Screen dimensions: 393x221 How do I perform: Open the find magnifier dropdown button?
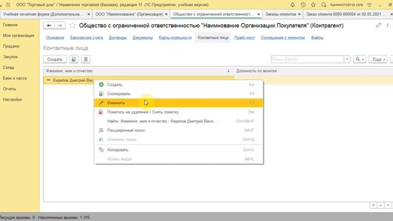pos(359,60)
